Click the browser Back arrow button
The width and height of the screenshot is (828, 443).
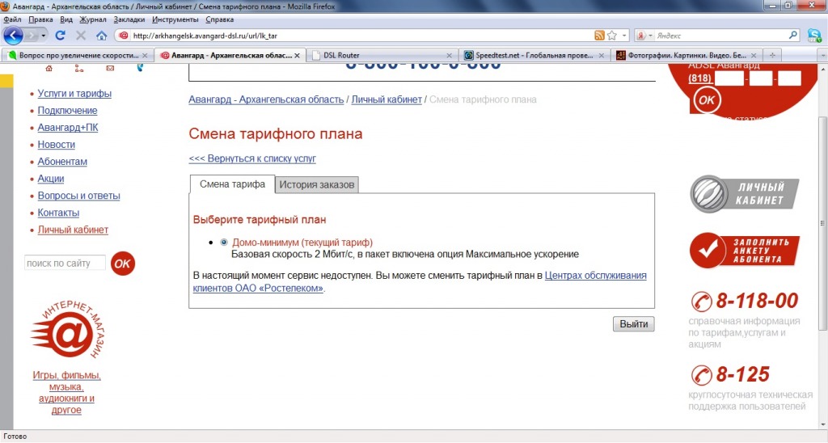click(14, 36)
